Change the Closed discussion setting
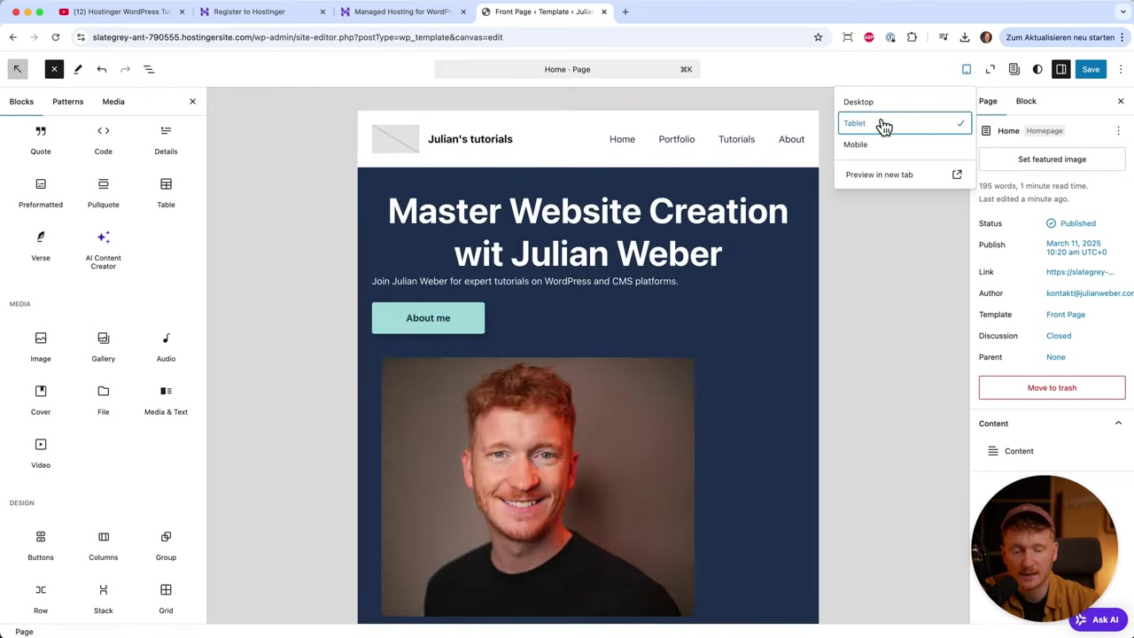 point(1059,336)
